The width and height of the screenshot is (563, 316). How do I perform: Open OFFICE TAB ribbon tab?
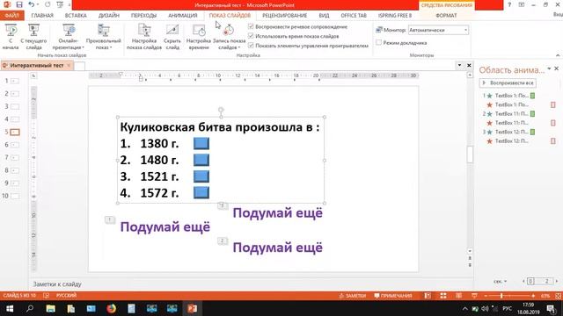tap(354, 16)
